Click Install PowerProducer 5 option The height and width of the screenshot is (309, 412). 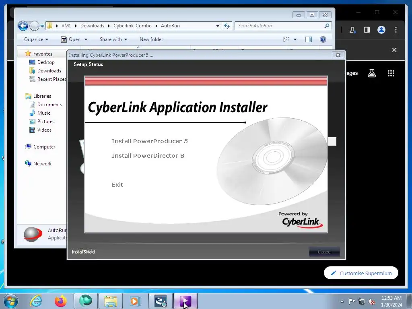(x=150, y=141)
